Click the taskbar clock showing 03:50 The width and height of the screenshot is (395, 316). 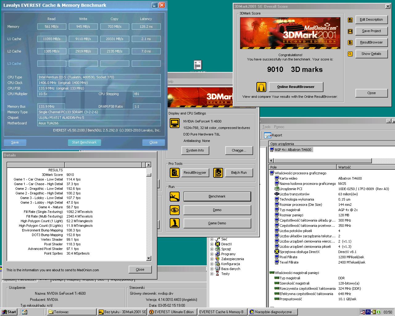click(x=388, y=312)
